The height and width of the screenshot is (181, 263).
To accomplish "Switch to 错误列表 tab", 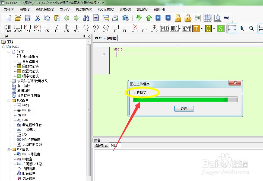I will (x=101, y=146).
